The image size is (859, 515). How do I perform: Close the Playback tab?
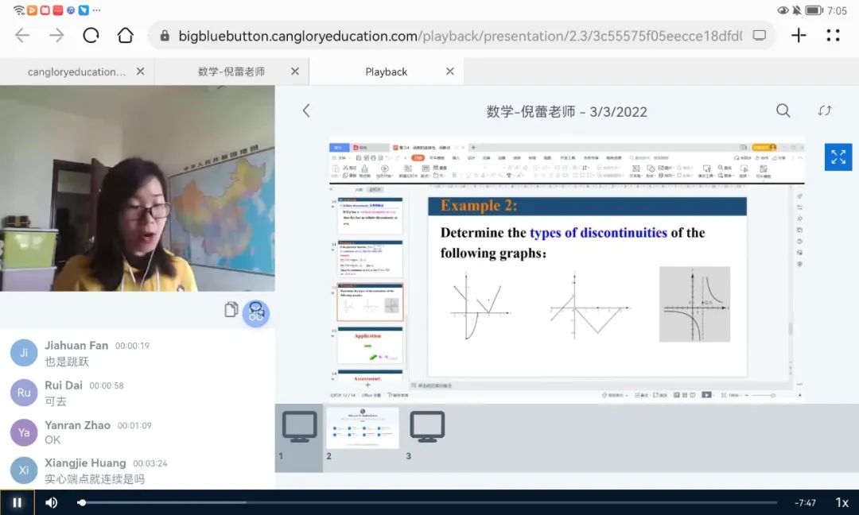point(449,72)
